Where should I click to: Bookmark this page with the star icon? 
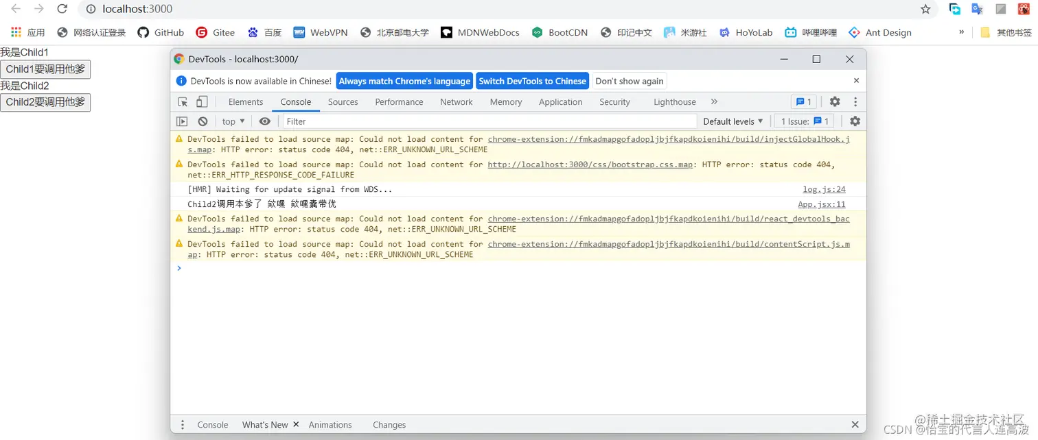pos(925,9)
